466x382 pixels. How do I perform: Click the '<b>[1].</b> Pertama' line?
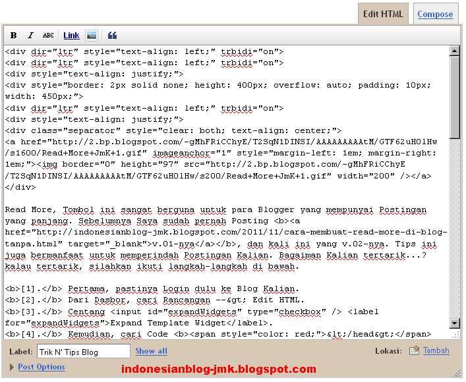(x=152, y=288)
